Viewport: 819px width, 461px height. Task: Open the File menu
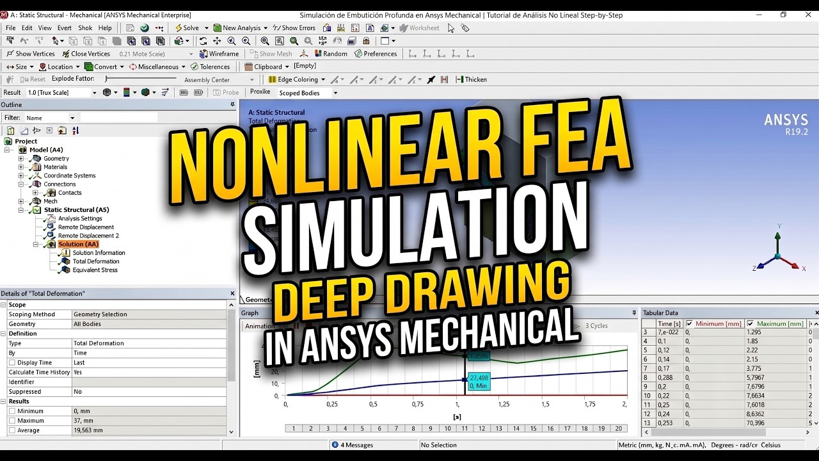click(11, 28)
